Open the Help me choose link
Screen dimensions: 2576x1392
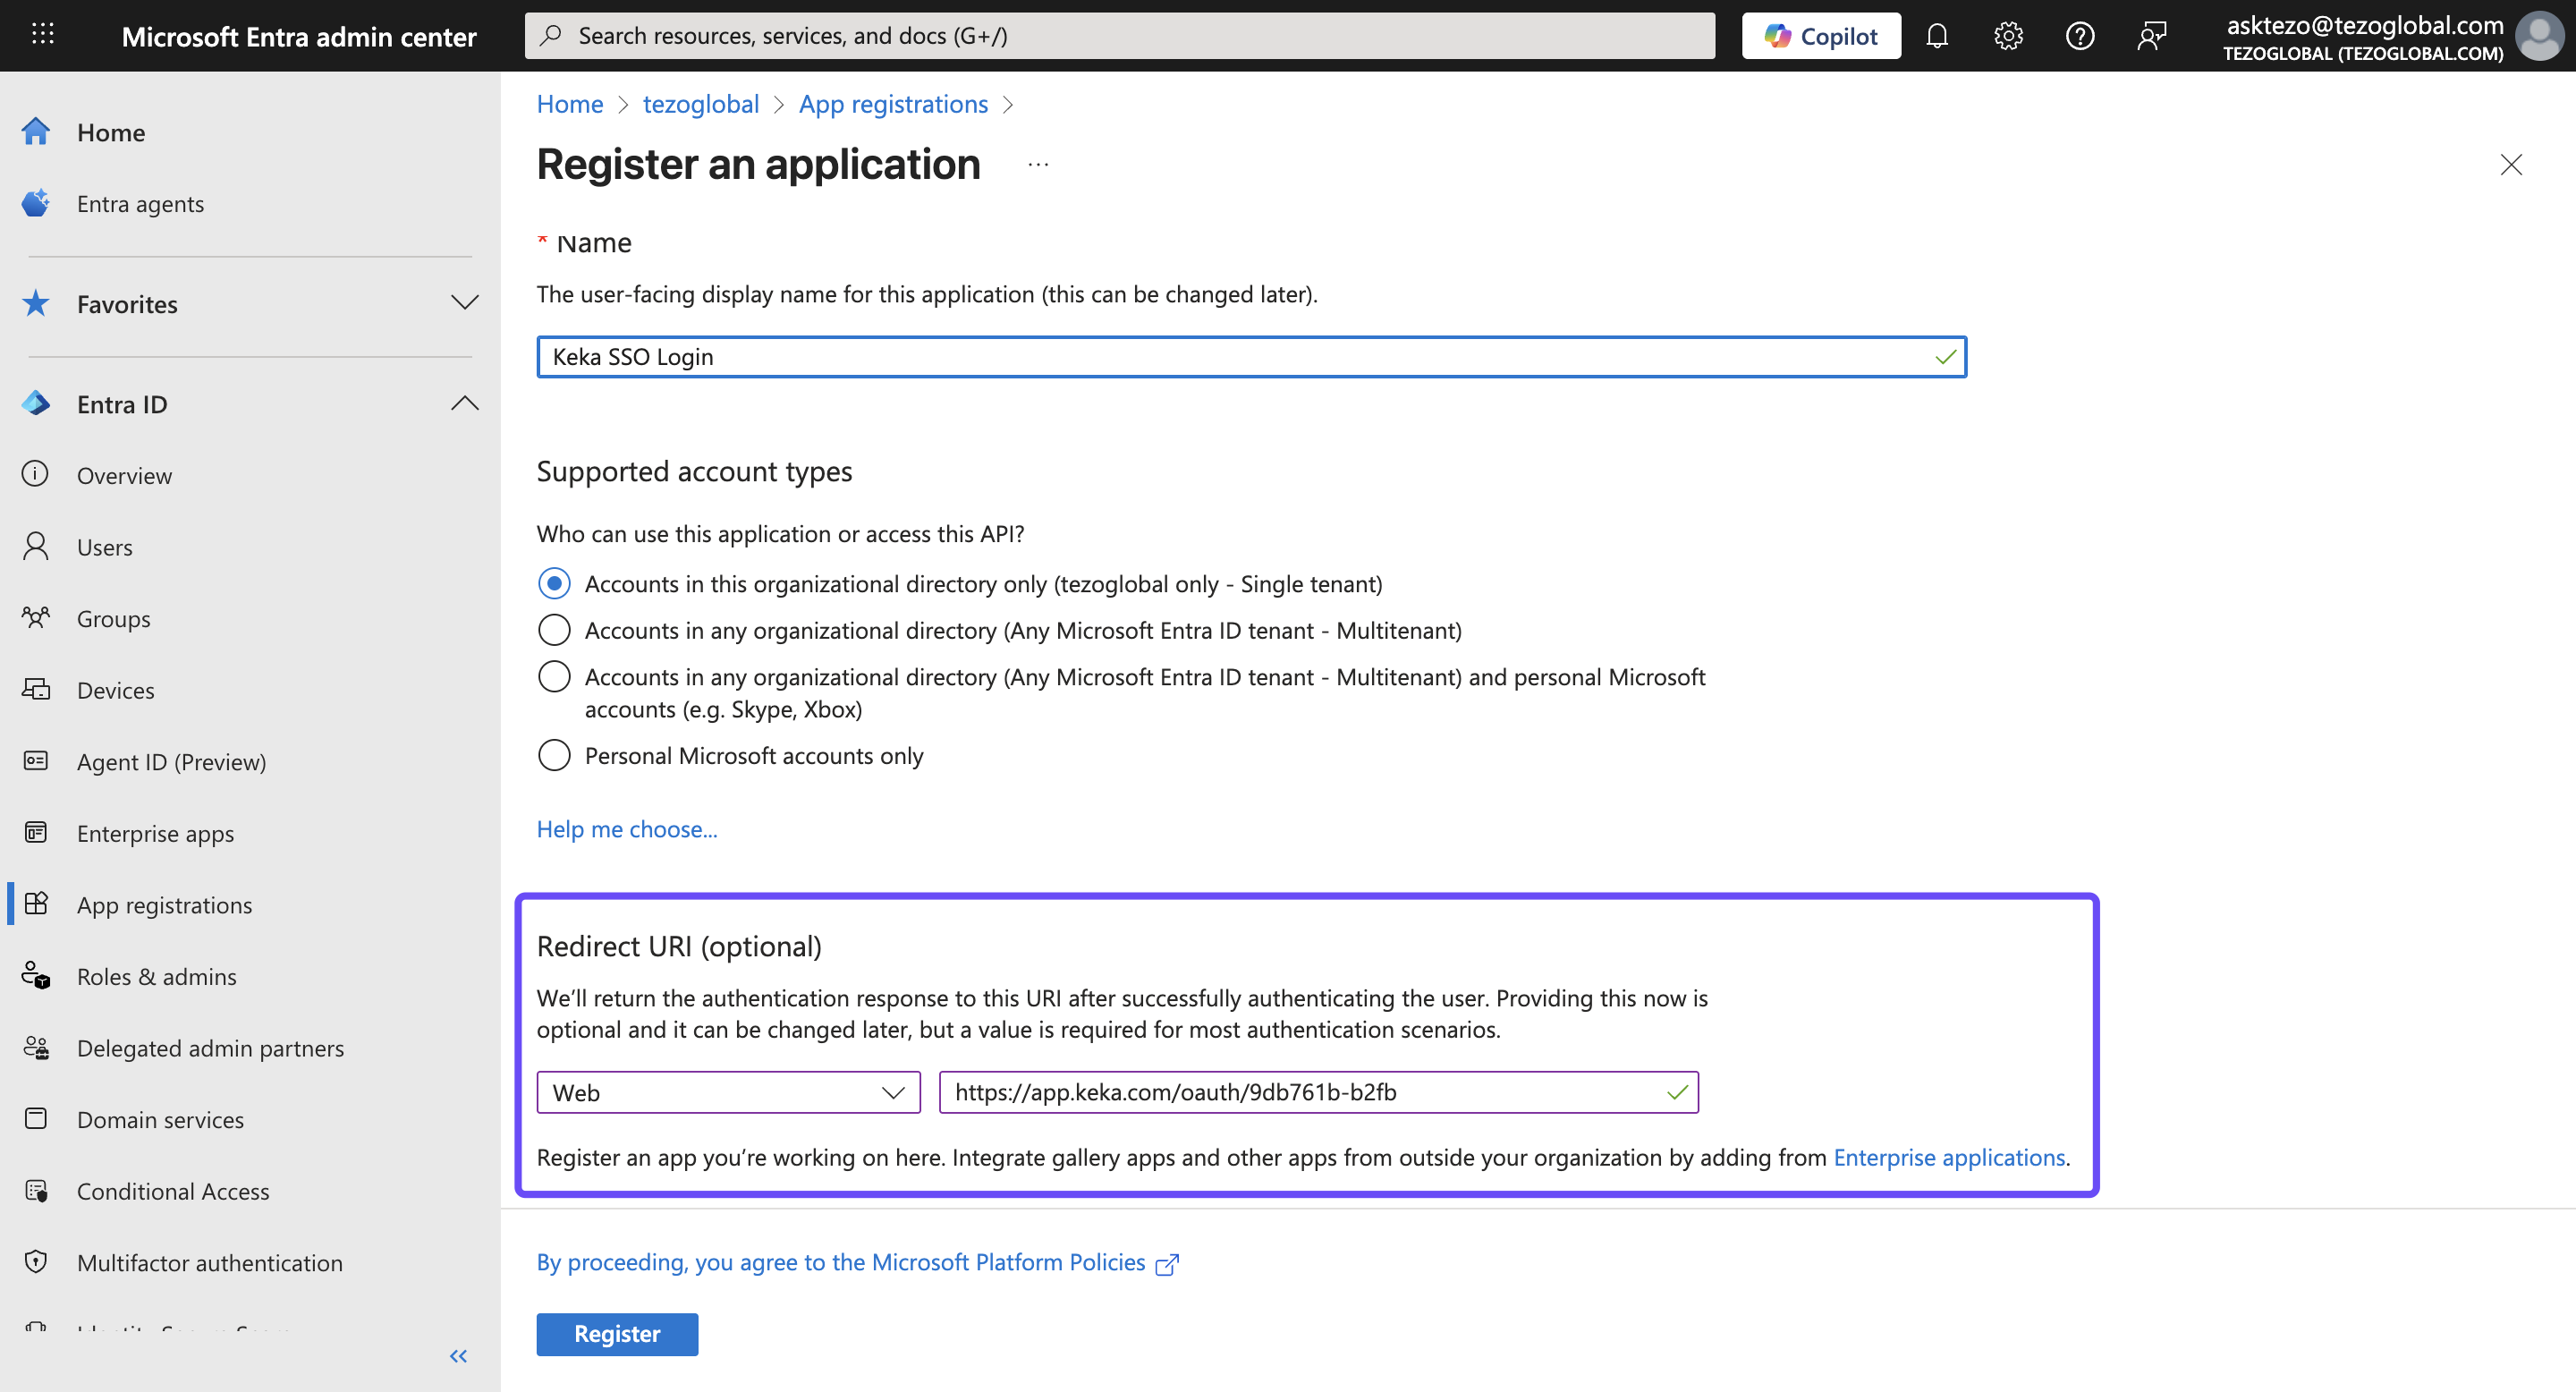626,829
